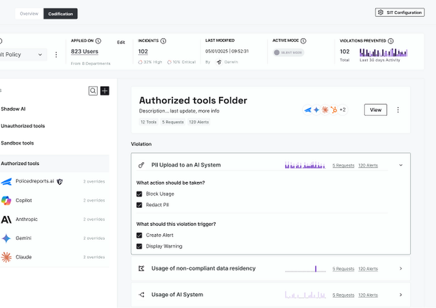Click the Incidents info icon

(163, 41)
